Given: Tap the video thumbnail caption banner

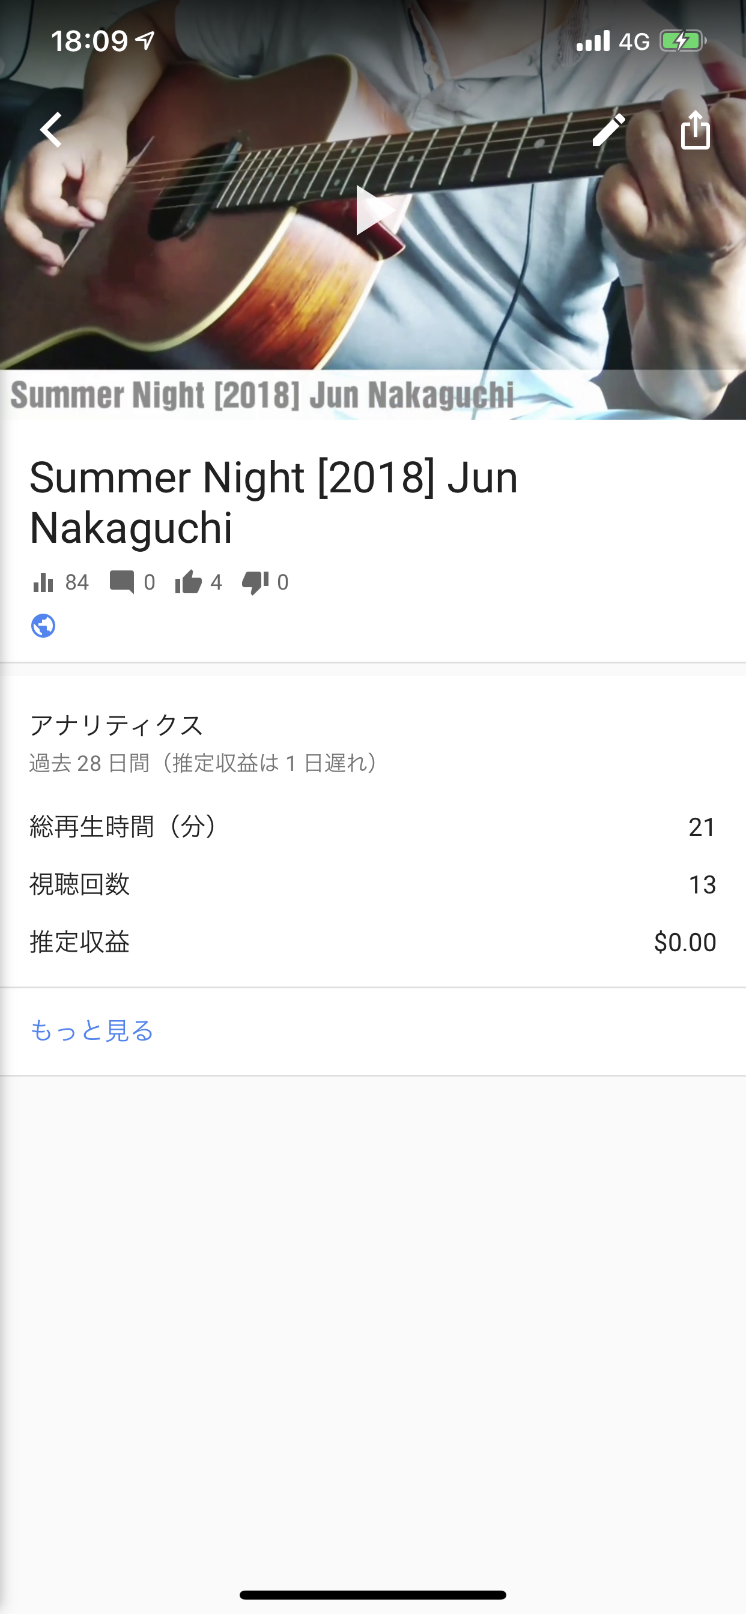Looking at the screenshot, I should click(x=262, y=394).
